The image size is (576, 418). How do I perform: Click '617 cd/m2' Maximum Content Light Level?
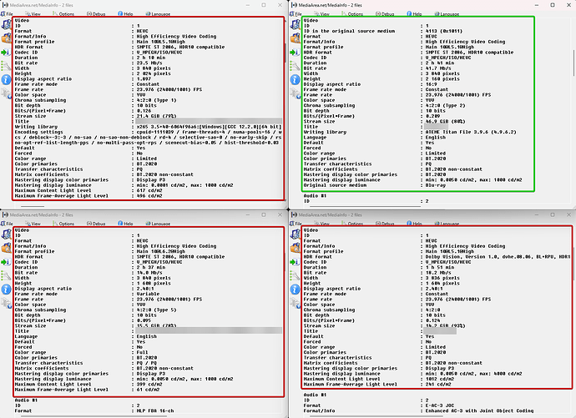(149, 190)
